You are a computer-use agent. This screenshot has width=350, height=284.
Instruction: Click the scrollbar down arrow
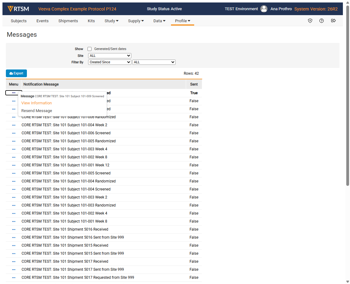coord(348,282)
